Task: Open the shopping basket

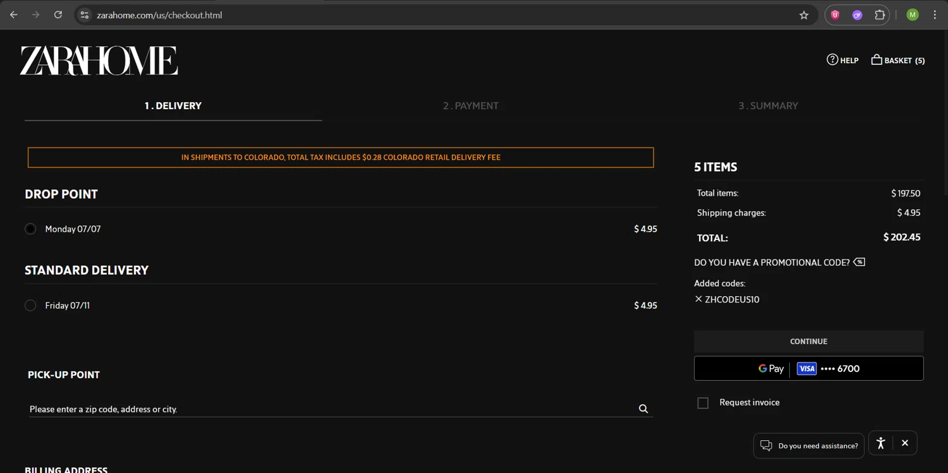Action: 897,60
